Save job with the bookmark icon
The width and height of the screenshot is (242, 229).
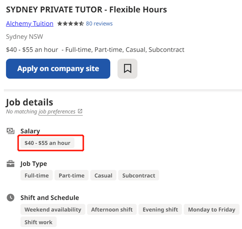click(x=127, y=69)
